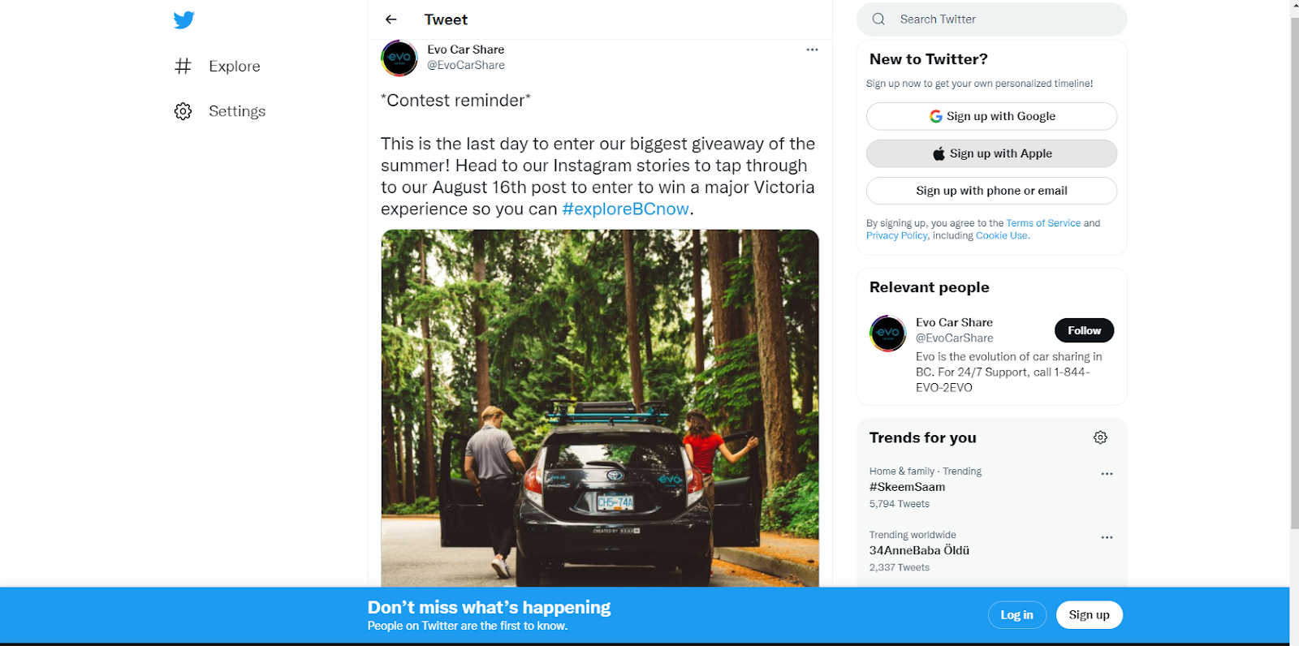Click the search magnifier icon
The height and width of the screenshot is (646, 1299).
point(878,19)
